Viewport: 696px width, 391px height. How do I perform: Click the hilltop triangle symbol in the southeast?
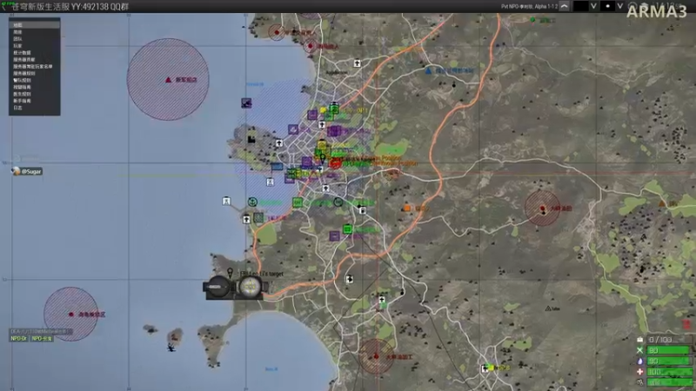pos(548,308)
